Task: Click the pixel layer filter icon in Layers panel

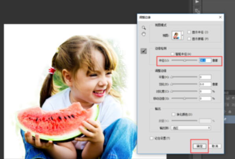Action: [x=228, y=98]
